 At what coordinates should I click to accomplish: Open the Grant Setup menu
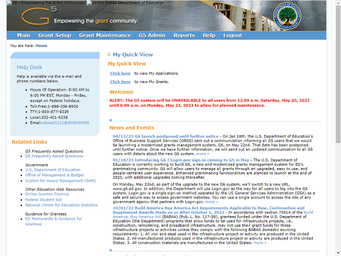pos(54,35)
